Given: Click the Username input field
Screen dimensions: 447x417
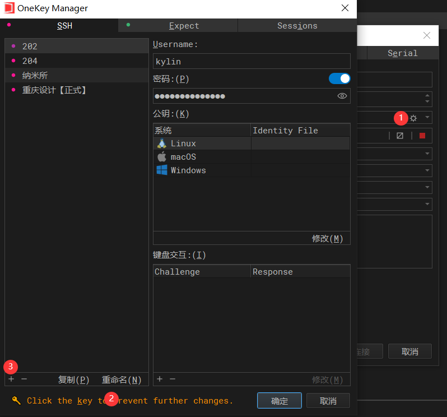Looking at the screenshot, I should pos(251,61).
